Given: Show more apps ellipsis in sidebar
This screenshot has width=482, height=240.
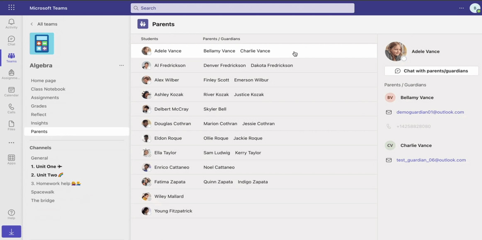Looking at the screenshot, I should [x=11, y=143].
